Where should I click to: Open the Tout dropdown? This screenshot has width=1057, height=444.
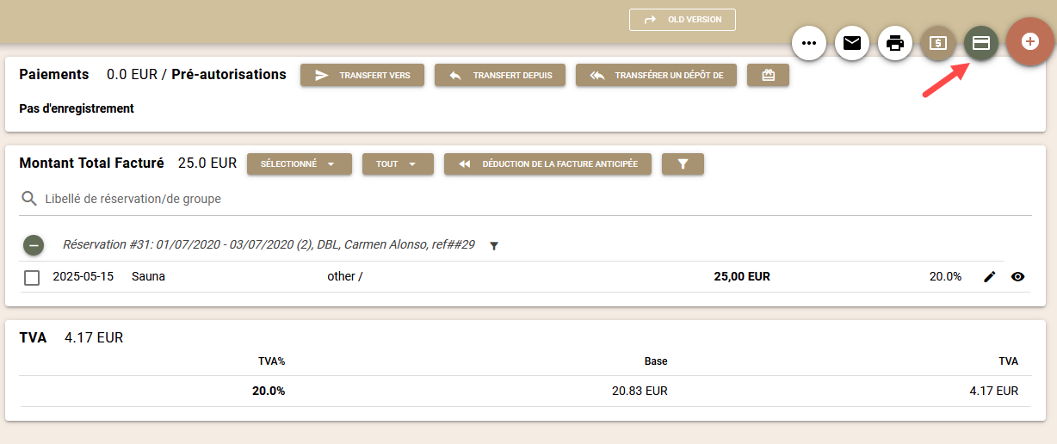[x=398, y=163]
